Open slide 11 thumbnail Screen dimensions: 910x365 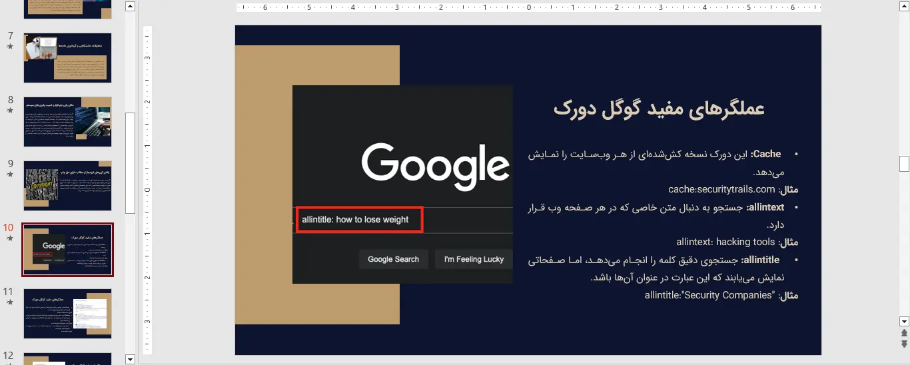pyautogui.click(x=67, y=314)
